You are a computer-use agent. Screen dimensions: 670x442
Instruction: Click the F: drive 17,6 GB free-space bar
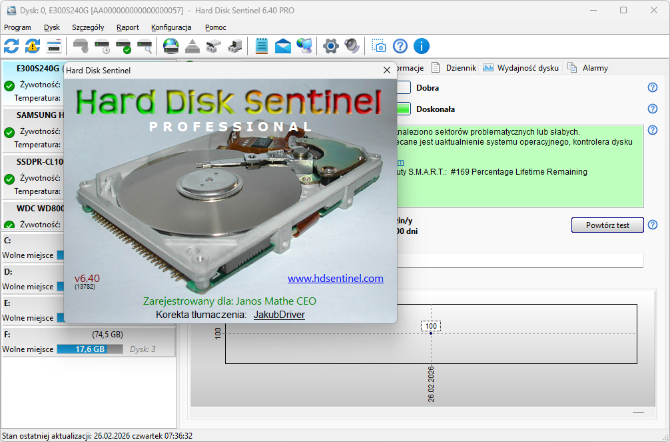tap(90, 349)
